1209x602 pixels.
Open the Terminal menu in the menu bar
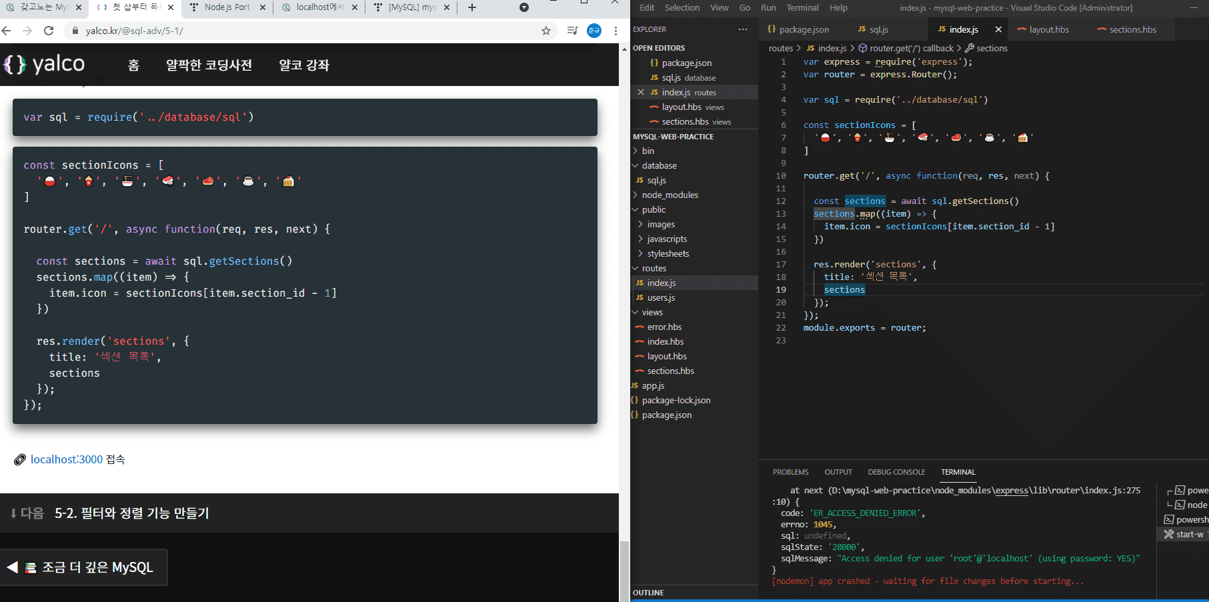[802, 8]
